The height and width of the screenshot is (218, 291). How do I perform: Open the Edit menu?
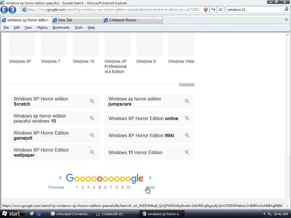click(17, 28)
